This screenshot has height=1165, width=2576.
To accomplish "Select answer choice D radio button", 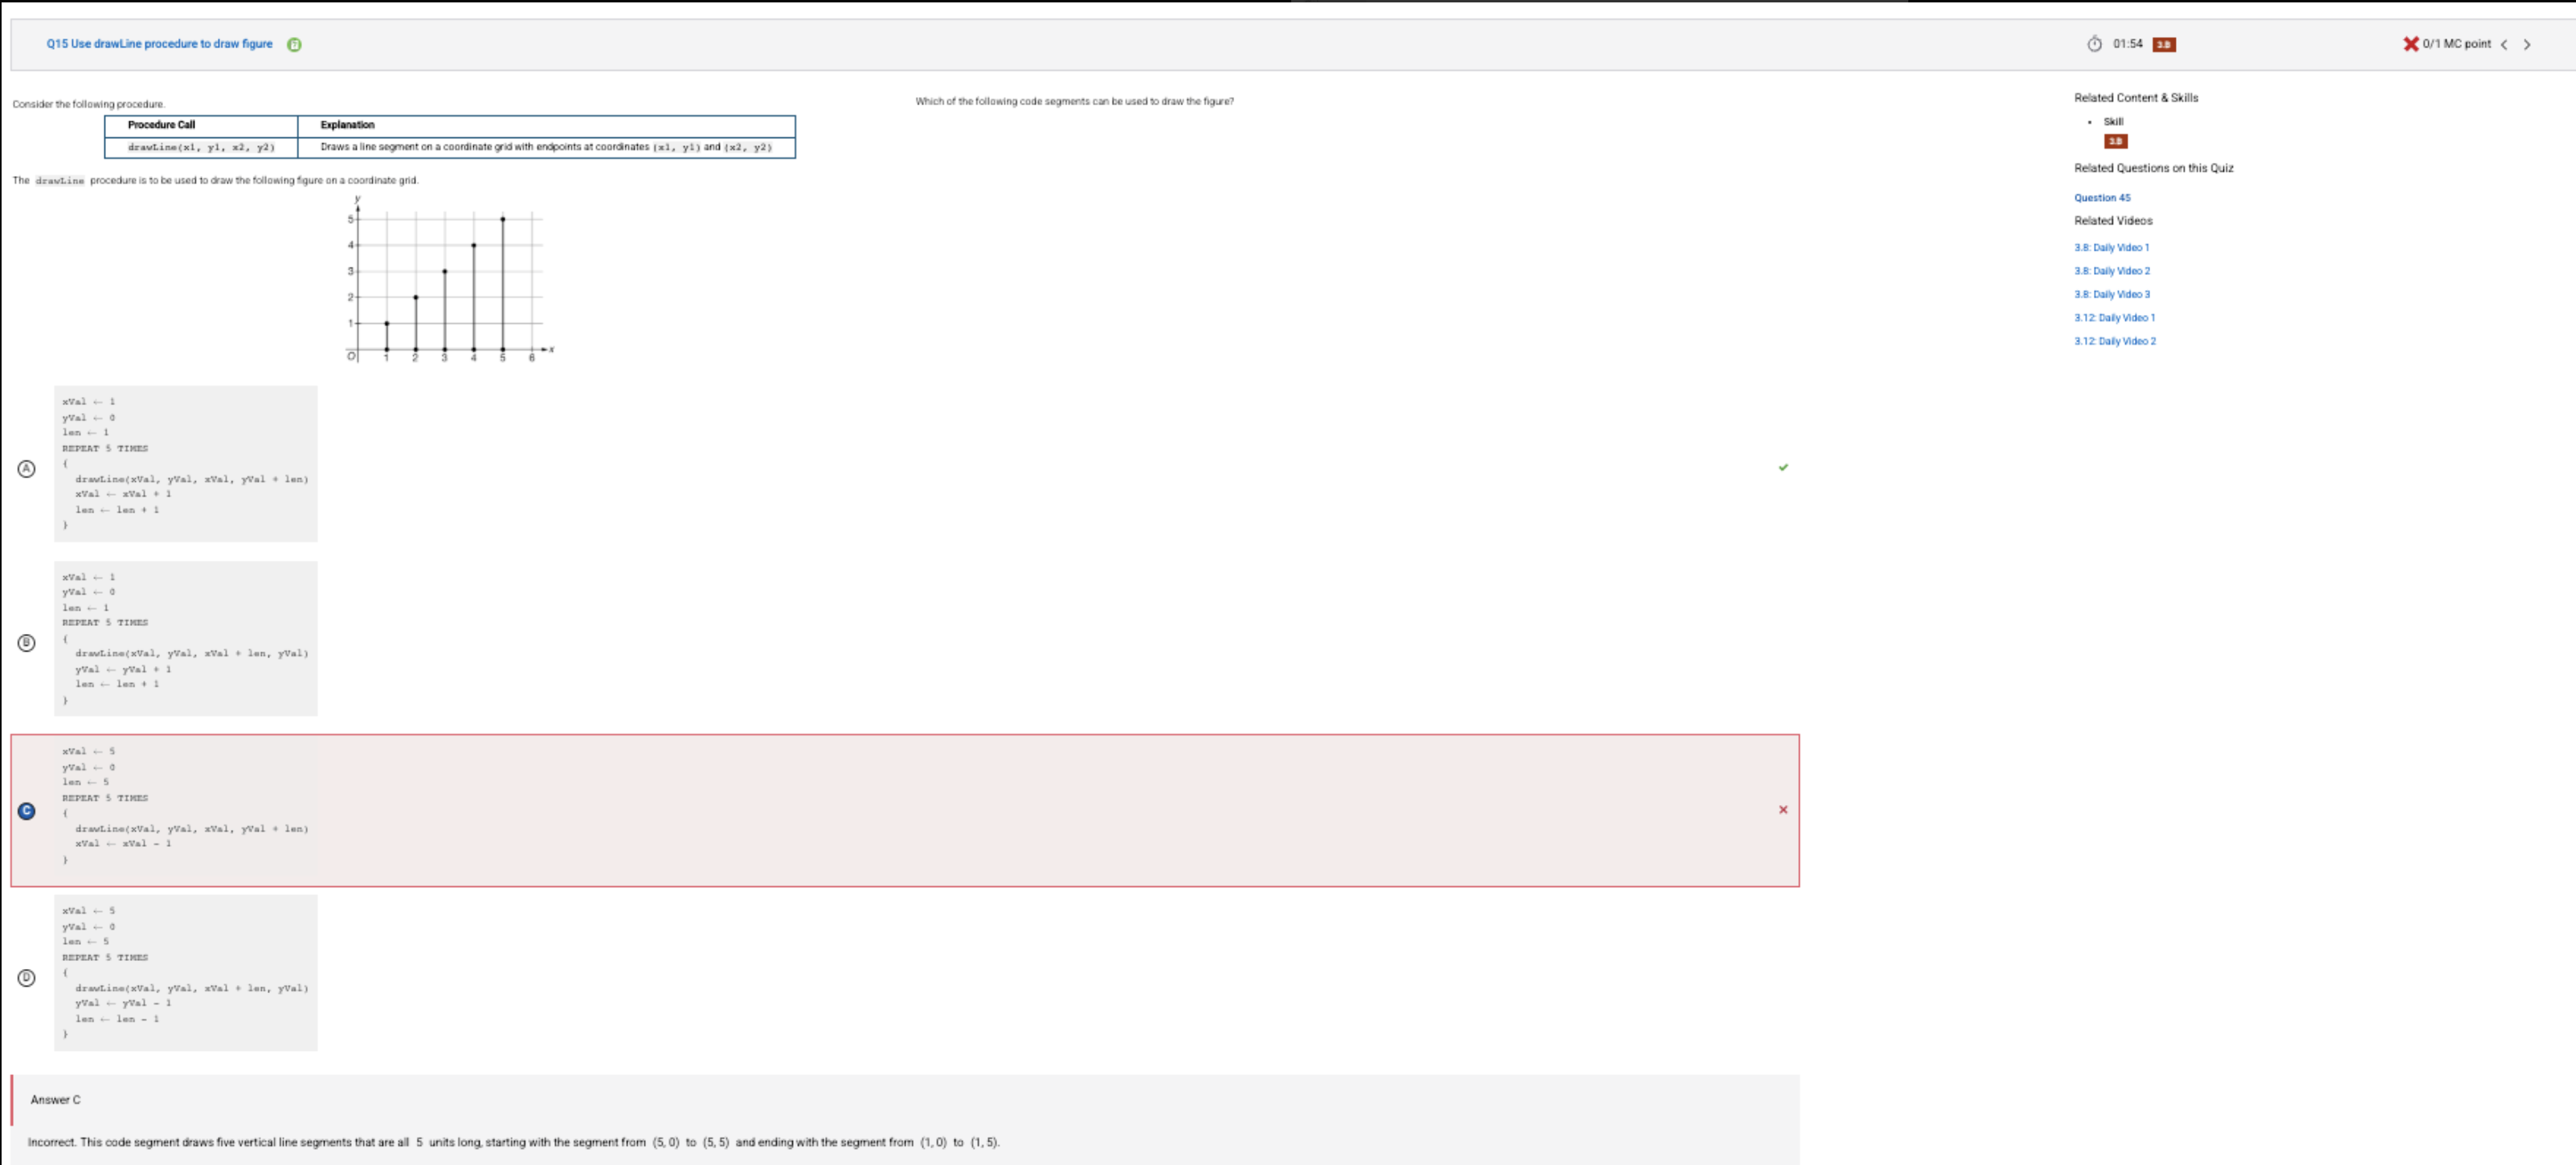I will pos(27,978).
